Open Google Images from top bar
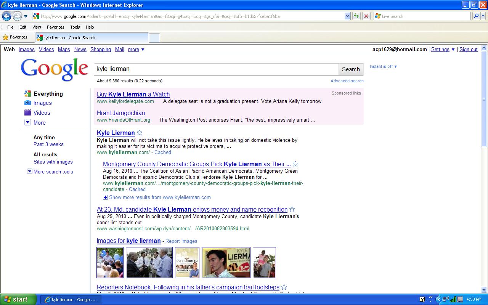The image size is (488, 305). 26,49
